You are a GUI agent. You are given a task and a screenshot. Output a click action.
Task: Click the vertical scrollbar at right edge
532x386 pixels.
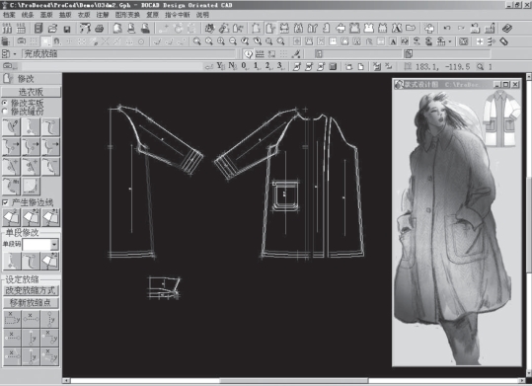point(529,224)
